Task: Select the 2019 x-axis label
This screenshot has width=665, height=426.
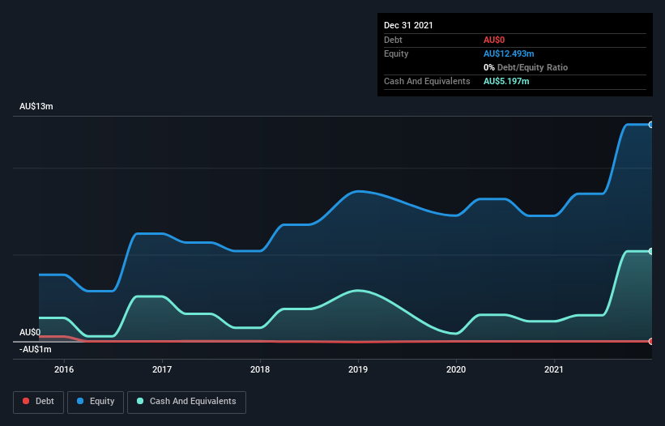Action: tap(358, 369)
